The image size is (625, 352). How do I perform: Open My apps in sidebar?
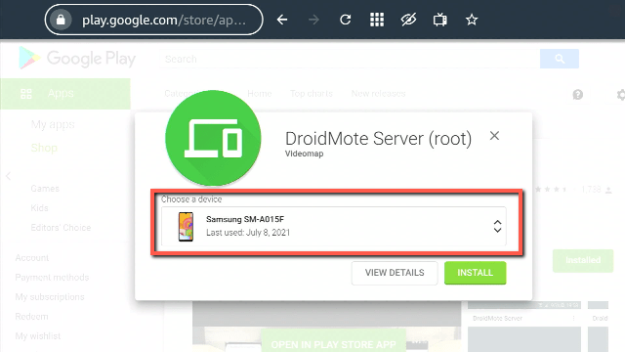[x=53, y=124]
